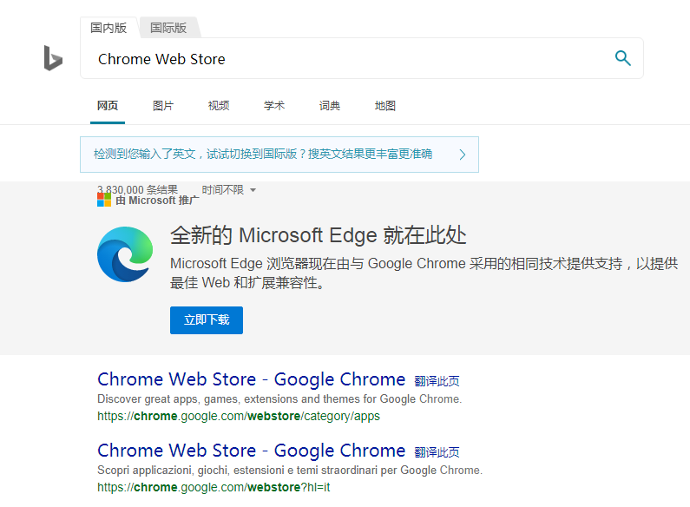Click the Microsoft four-square logo
Viewport: 690px width, 507px height.
point(104,200)
